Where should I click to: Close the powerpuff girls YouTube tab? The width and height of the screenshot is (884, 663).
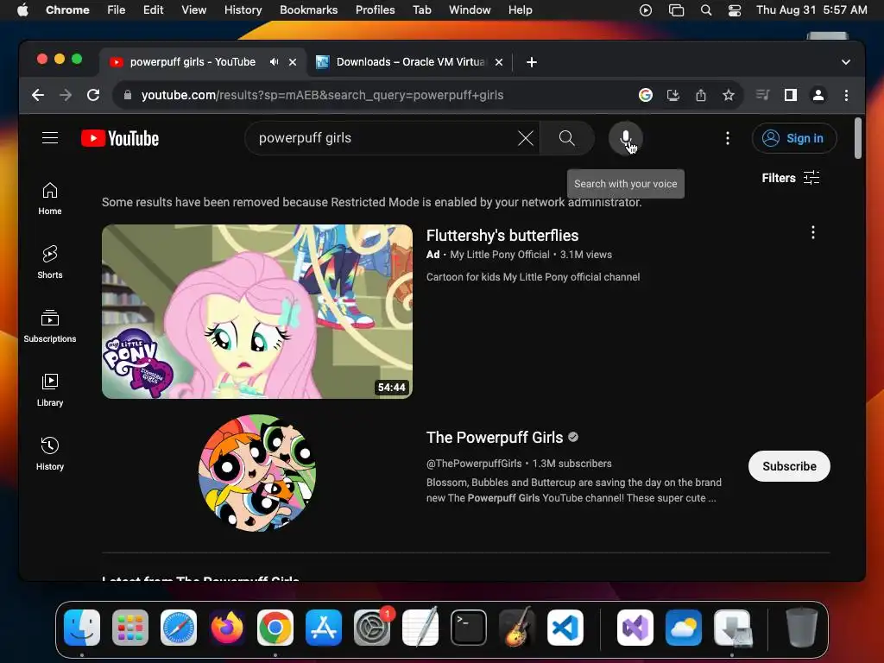(x=292, y=62)
